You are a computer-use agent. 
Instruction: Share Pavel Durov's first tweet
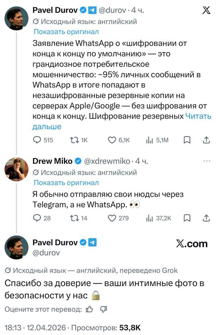206,140
